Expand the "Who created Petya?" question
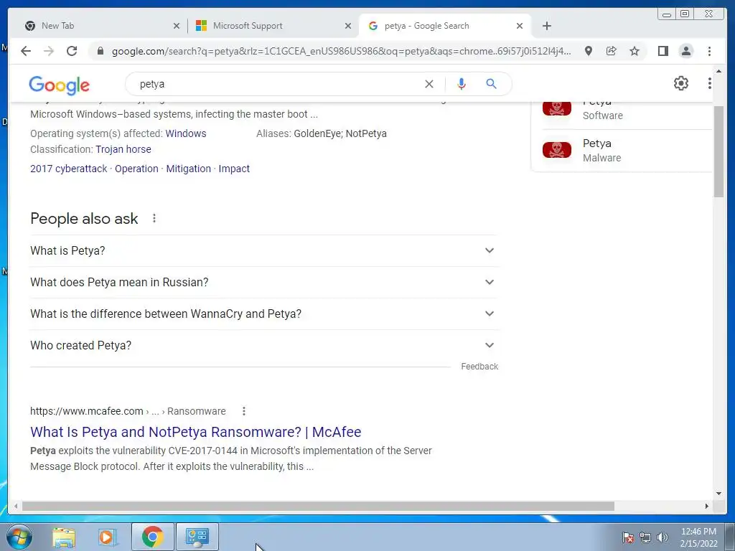This screenshot has width=735, height=551. 264,345
